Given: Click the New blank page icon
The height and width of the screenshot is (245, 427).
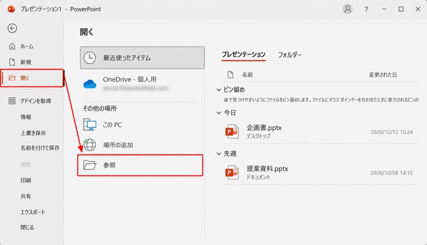Looking at the screenshot, I should (x=12, y=62).
